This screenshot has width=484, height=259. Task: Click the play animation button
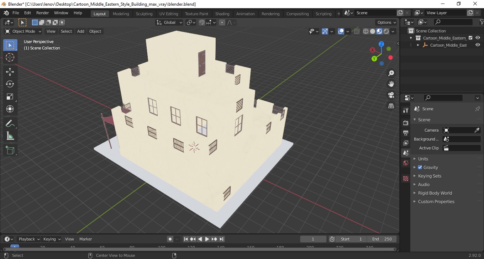point(207,239)
